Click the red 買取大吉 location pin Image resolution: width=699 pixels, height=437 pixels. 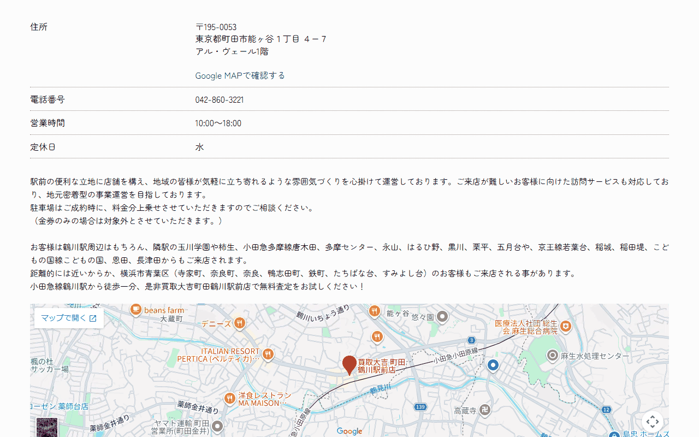[x=349, y=364]
